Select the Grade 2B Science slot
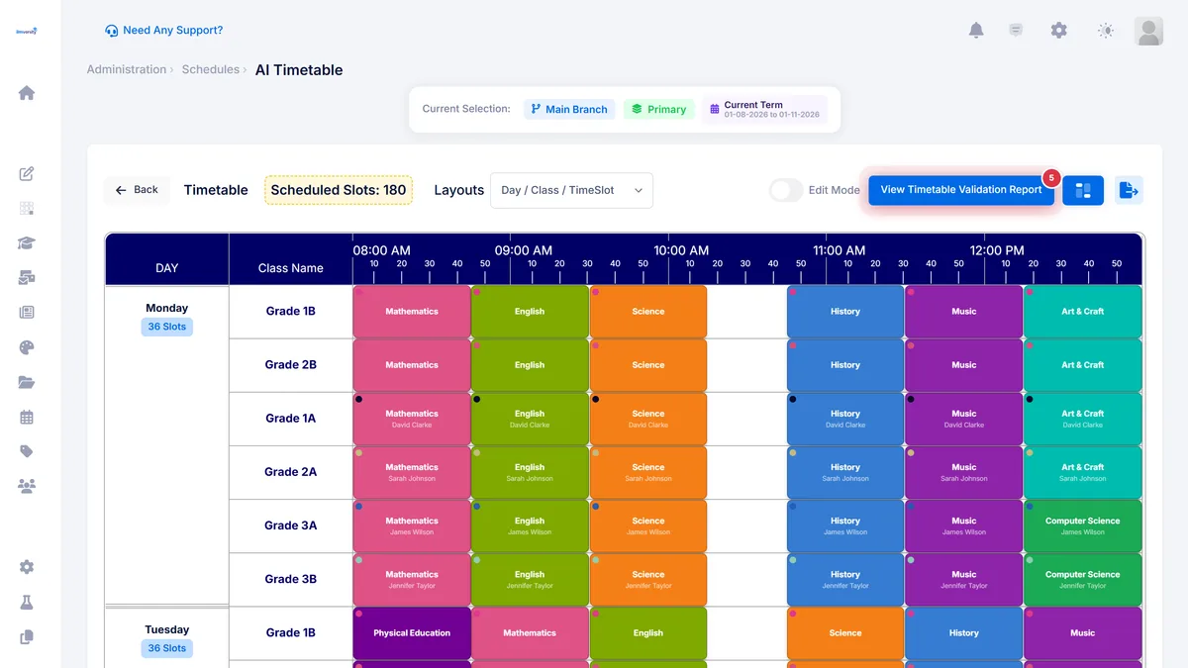Viewport: 1188px width, 668px height. tap(648, 365)
